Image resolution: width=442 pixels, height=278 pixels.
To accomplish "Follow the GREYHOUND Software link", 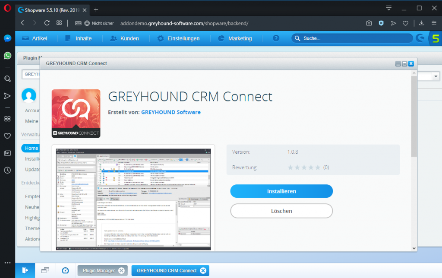I will (171, 112).
